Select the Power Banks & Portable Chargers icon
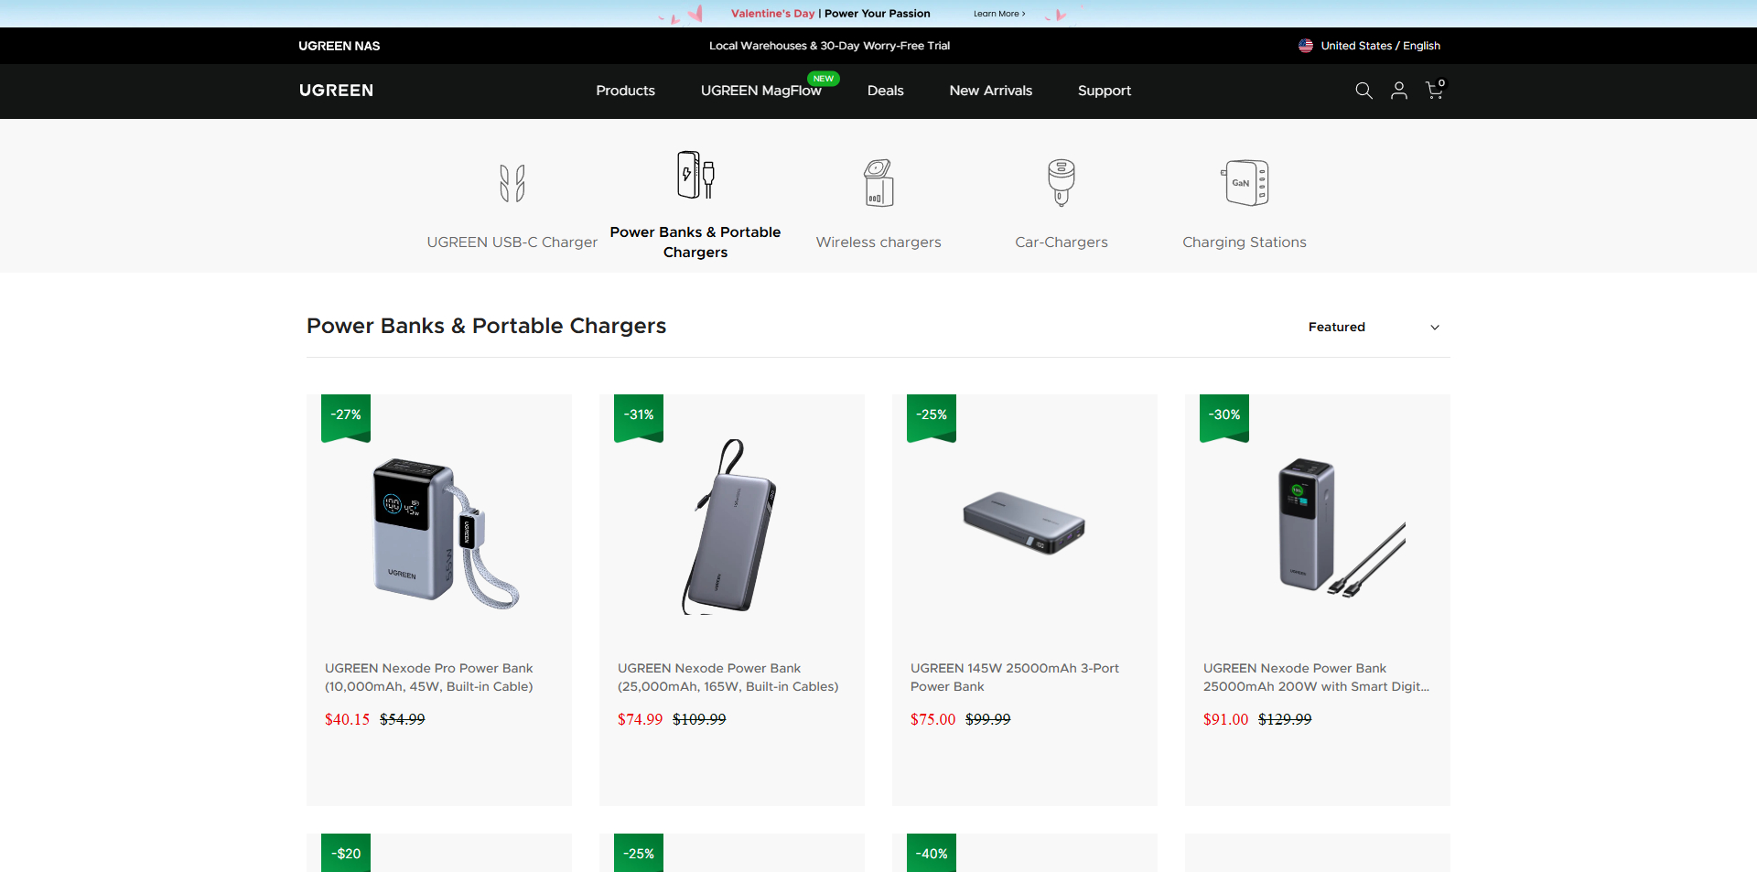1757x872 pixels. tap(695, 175)
